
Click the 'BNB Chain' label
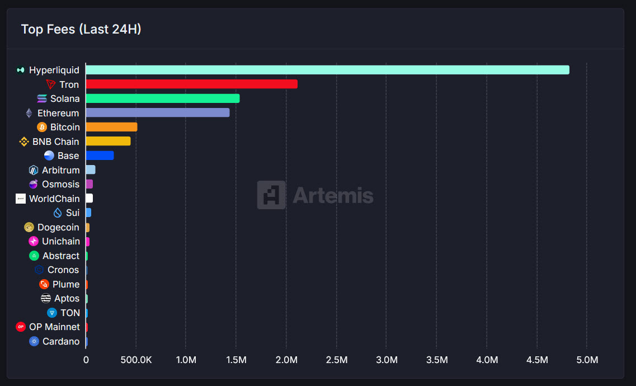(55, 142)
